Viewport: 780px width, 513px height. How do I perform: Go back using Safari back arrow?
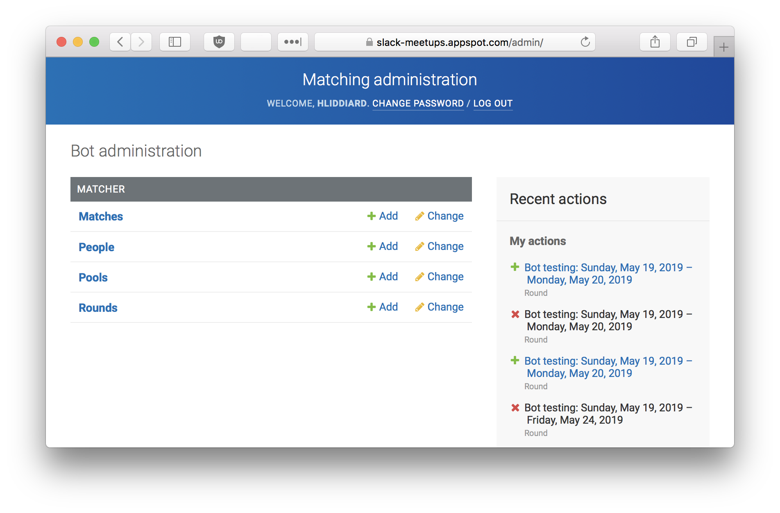[x=120, y=42]
